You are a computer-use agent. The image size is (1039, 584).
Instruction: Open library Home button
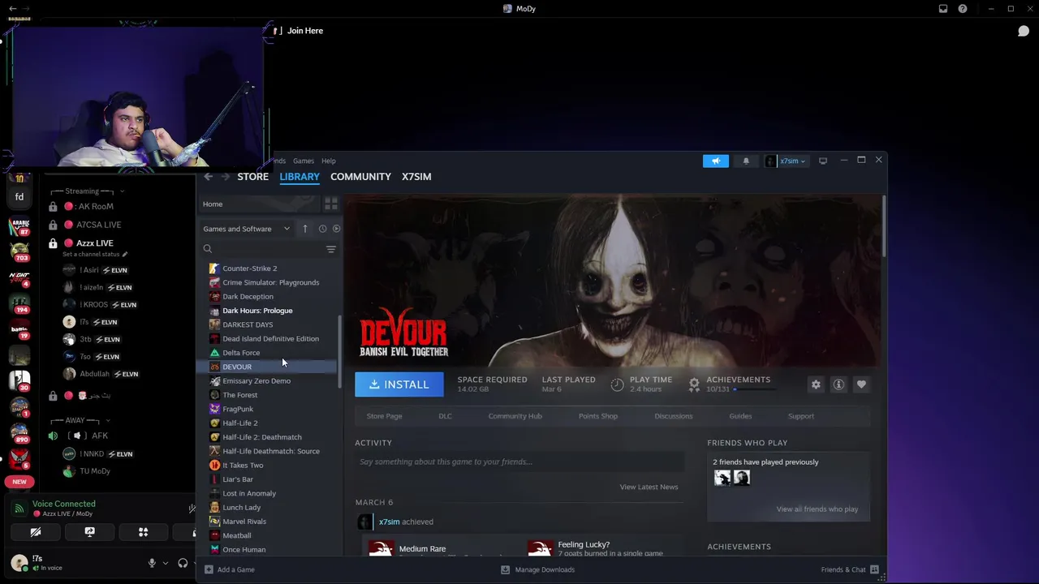pyautogui.click(x=260, y=204)
